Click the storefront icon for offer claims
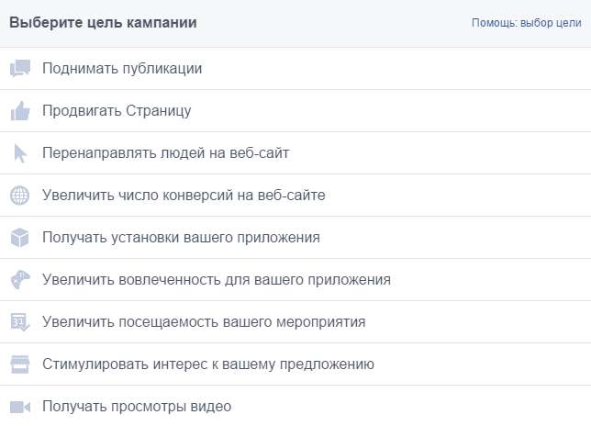 click(20, 364)
